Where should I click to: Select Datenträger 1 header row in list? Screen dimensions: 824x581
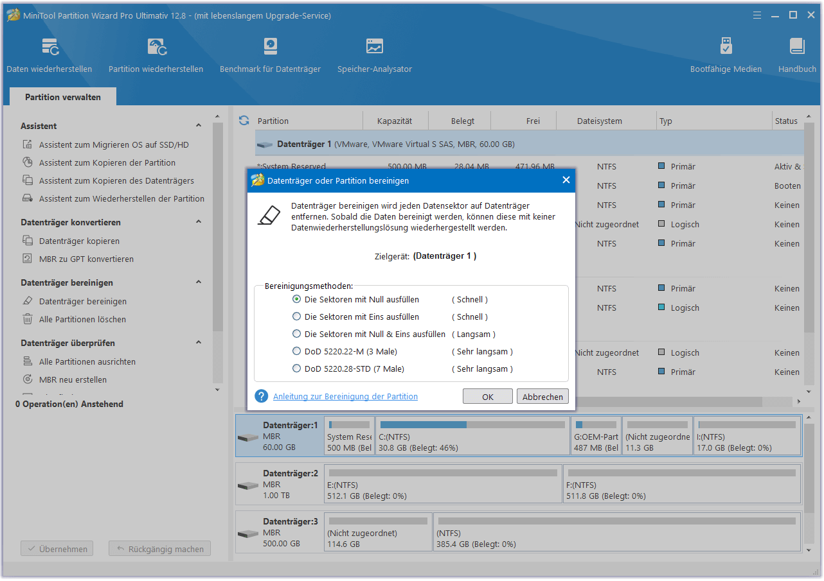pos(530,144)
